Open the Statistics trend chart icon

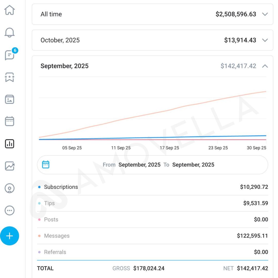point(10,166)
